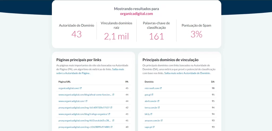This screenshot has height=131, width=272.
Task: Follow the www.organicadigital.com/ link
Action: 72,101
